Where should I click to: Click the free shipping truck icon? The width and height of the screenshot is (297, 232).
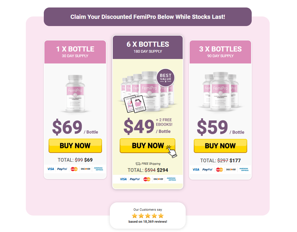138,163
